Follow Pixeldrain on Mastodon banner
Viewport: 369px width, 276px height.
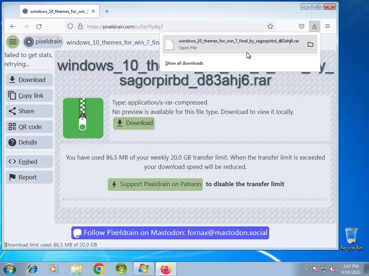click(x=170, y=233)
